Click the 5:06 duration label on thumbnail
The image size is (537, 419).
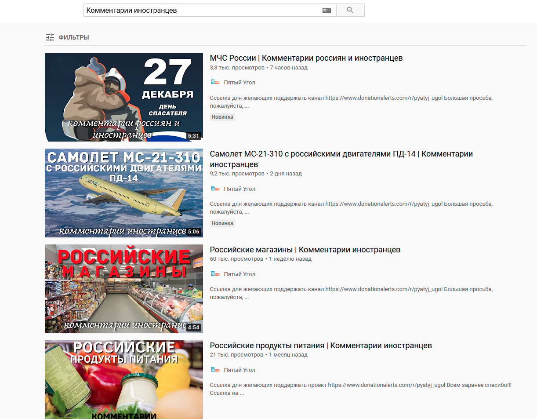coord(194,232)
